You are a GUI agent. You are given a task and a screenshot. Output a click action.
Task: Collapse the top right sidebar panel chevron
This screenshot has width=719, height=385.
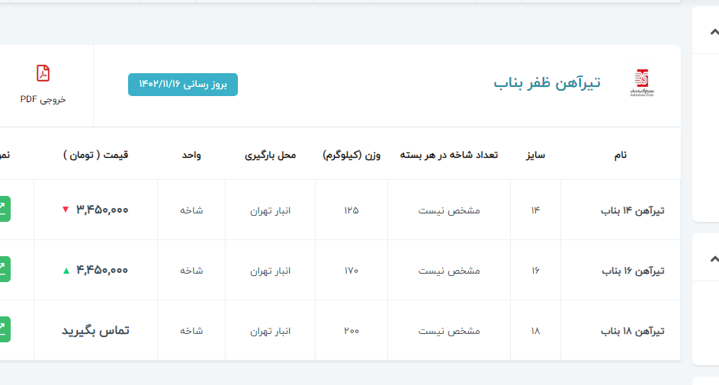point(713,32)
